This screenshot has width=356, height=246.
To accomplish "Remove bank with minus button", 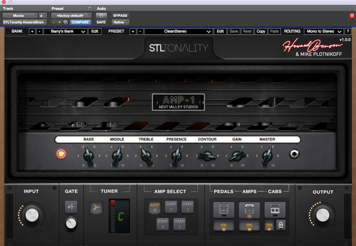I will click(39, 31).
